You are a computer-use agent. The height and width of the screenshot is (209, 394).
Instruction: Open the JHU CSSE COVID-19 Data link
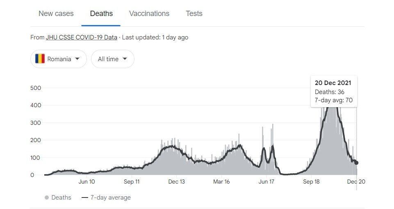click(81, 37)
